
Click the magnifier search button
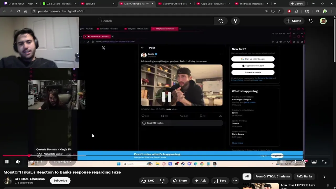click(x=221, y=21)
